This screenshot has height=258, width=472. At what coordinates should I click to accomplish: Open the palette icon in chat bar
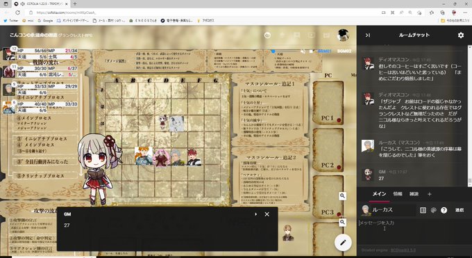[433, 210]
